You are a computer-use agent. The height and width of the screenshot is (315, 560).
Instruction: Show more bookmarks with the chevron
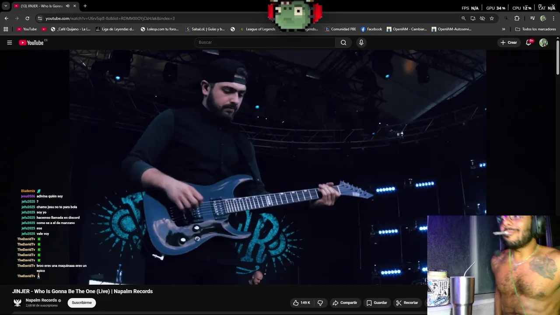504,29
